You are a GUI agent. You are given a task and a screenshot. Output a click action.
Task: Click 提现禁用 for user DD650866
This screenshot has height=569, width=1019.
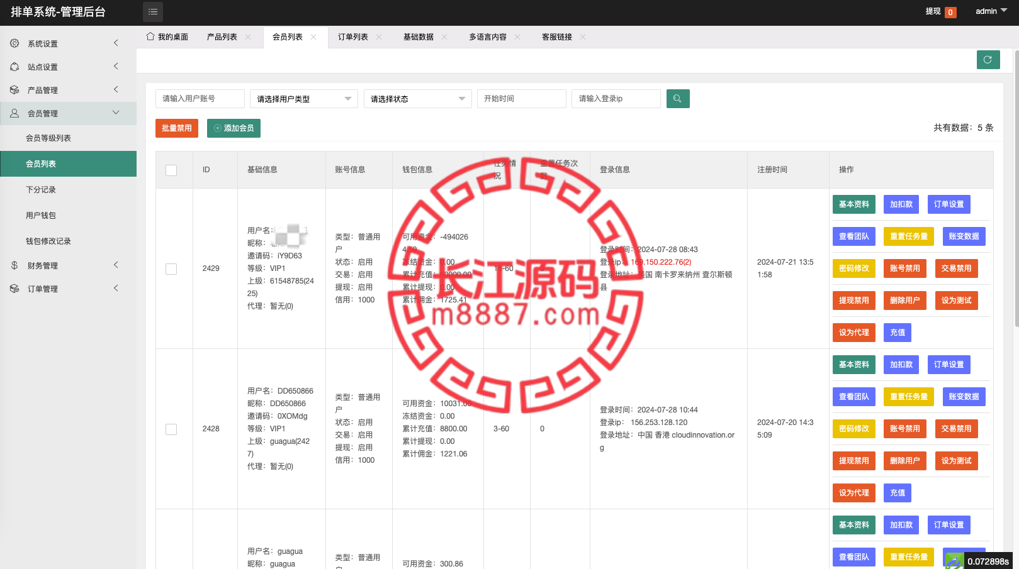coord(854,461)
